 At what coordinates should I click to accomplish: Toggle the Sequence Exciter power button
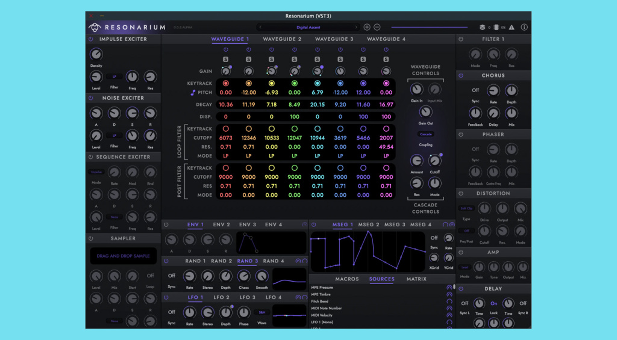pyautogui.click(x=91, y=157)
